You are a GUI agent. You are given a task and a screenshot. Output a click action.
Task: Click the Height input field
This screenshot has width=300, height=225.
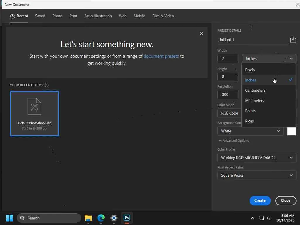pyautogui.click(x=228, y=77)
